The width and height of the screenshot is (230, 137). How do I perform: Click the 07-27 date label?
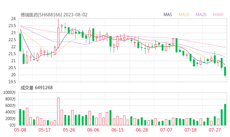pos(215,130)
